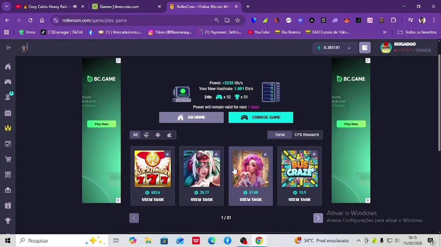Click the GO HOME button
This screenshot has height=247, width=441.
click(191, 117)
